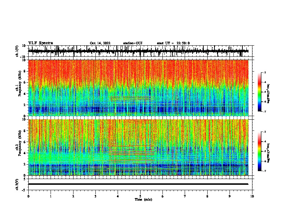Viewport: 284px width, 220px height.
Task: Click the "VLF Spectra" plot title
Action: click(41, 43)
